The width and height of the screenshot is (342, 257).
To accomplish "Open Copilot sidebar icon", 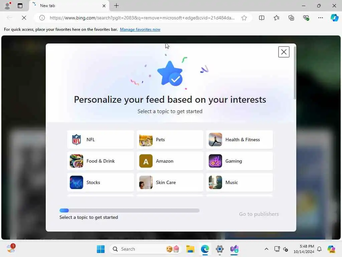I will tap(334, 18).
